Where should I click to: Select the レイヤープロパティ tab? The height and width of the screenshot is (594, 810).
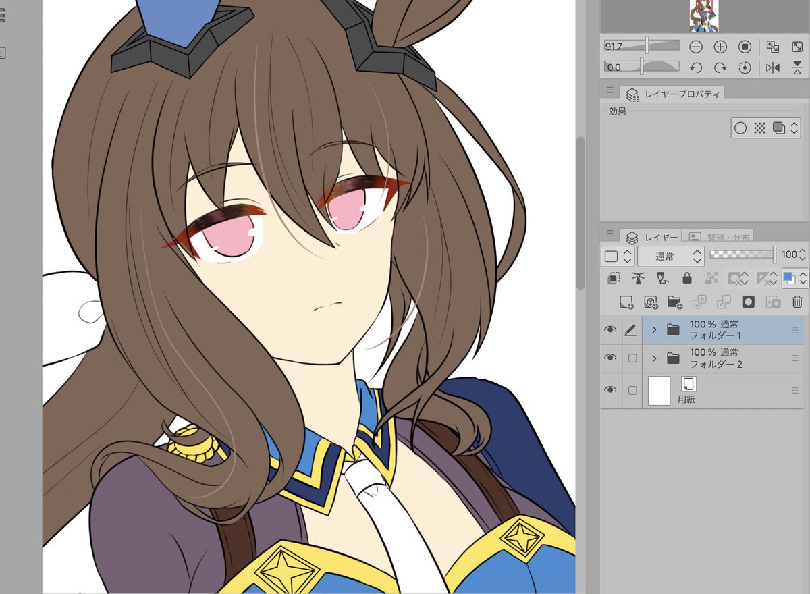(x=672, y=93)
